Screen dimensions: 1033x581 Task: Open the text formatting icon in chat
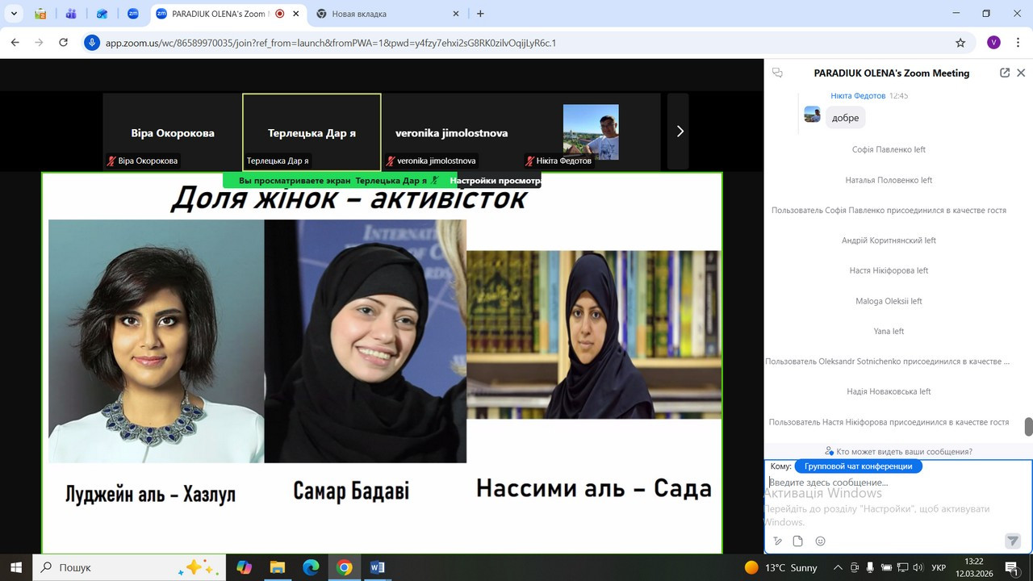pyautogui.click(x=777, y=541)
